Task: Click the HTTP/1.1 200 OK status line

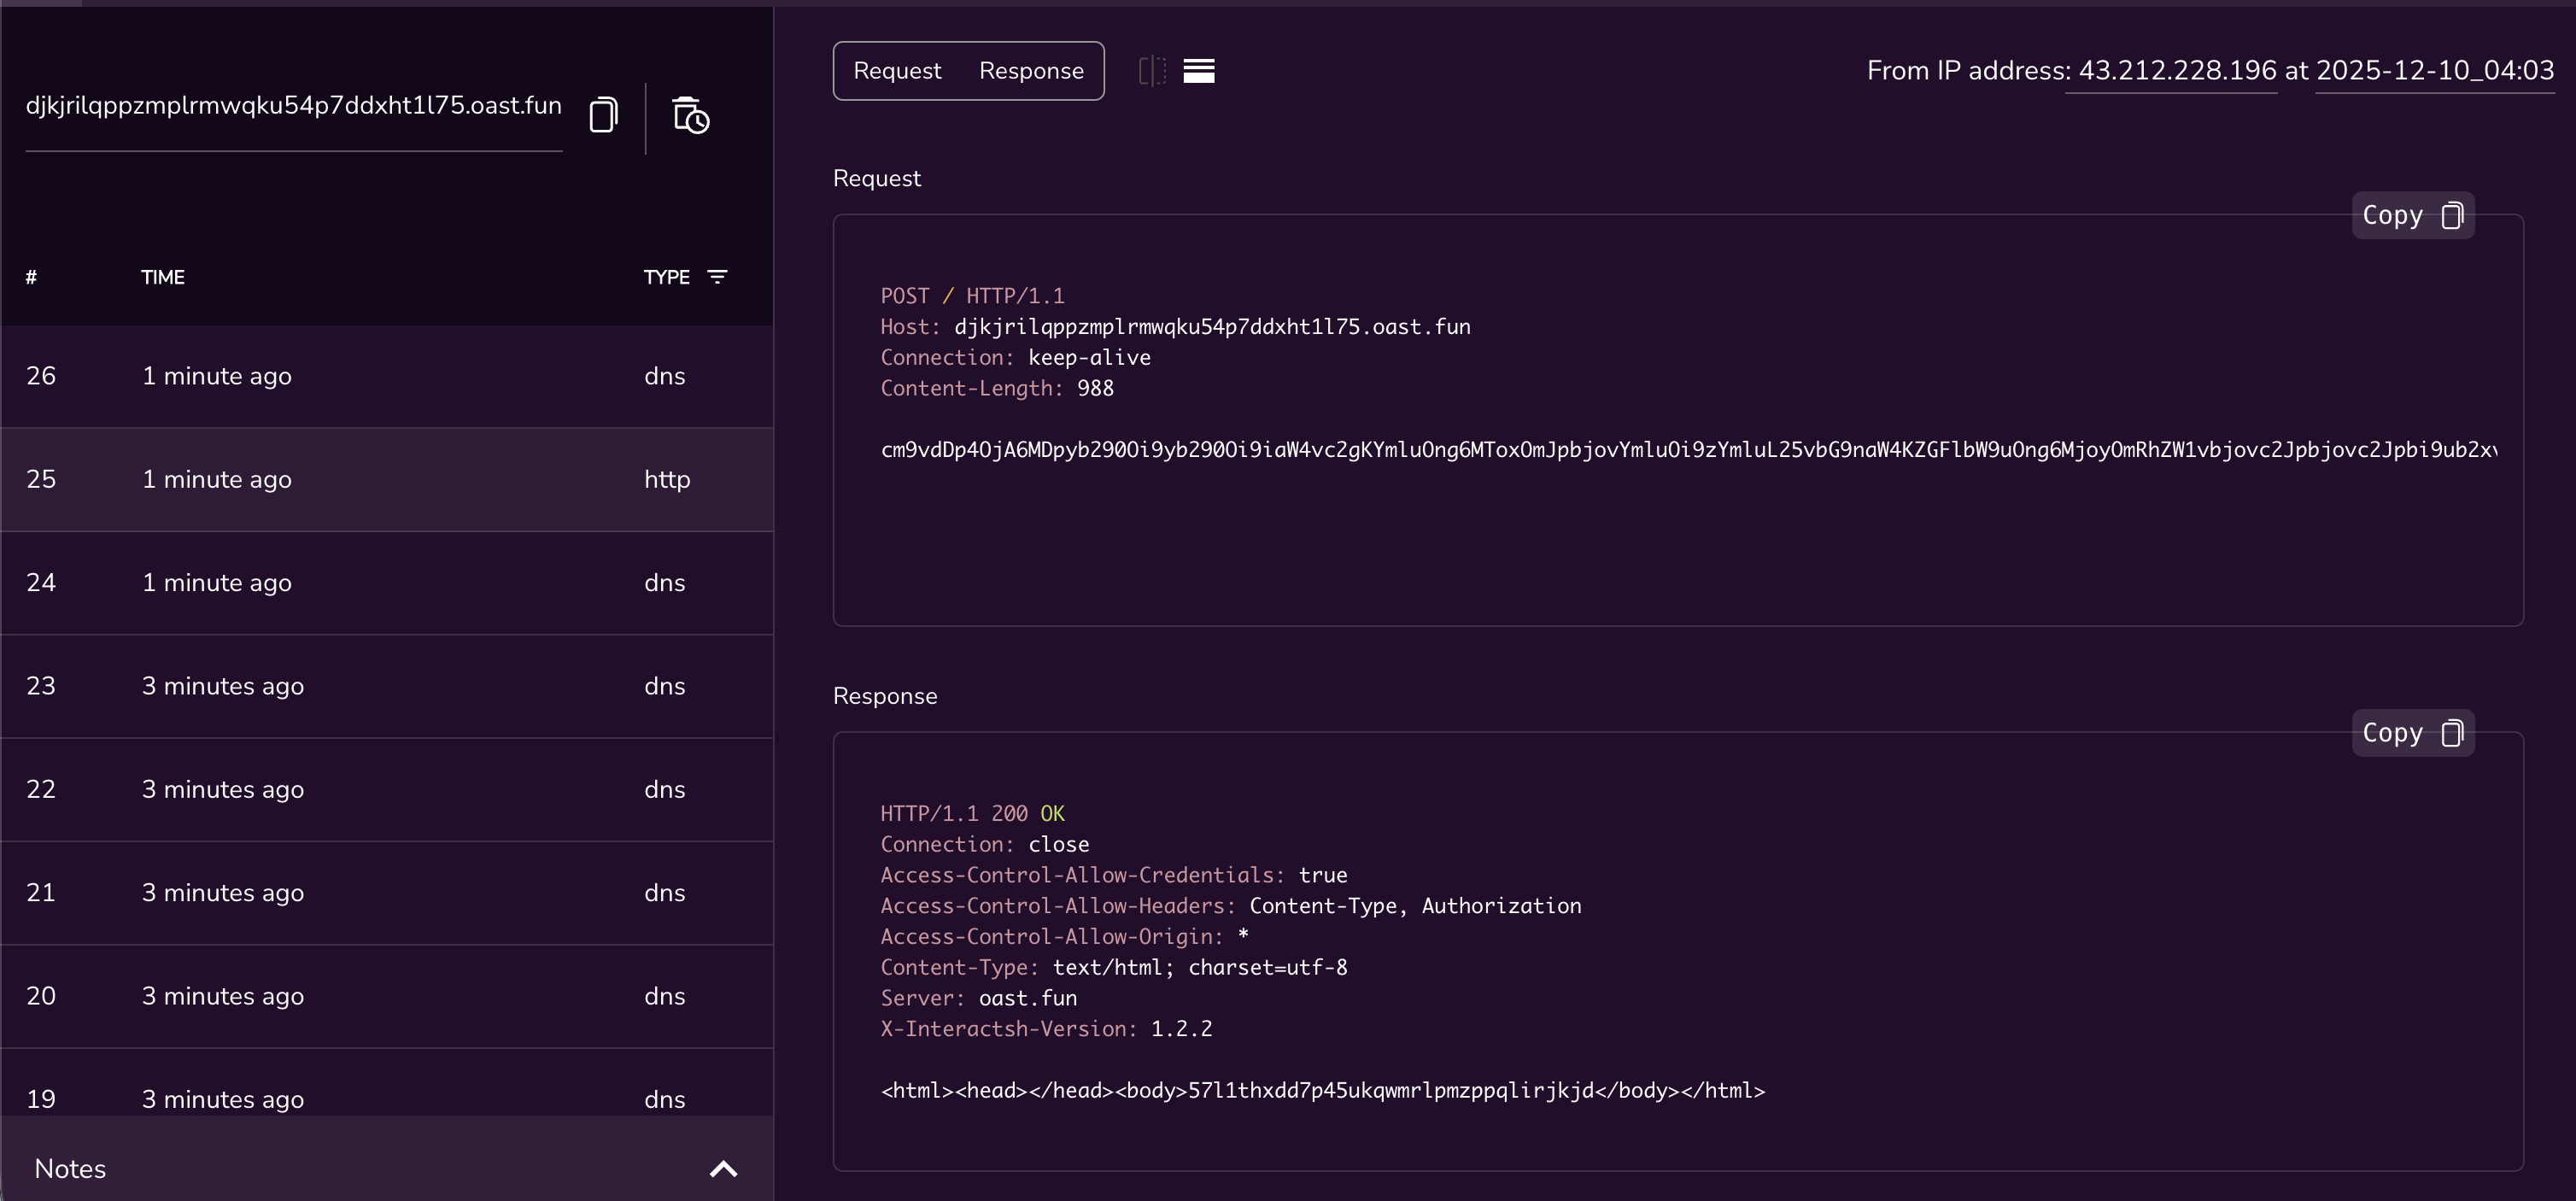Action: click(x=972, y=814)
